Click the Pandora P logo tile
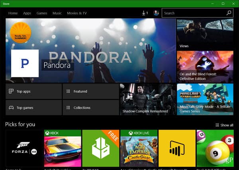The image size is (239, 170). 25,63
